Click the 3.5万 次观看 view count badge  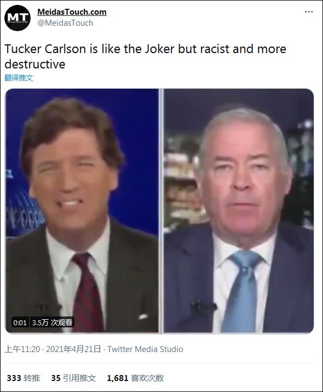coord(52,322)
